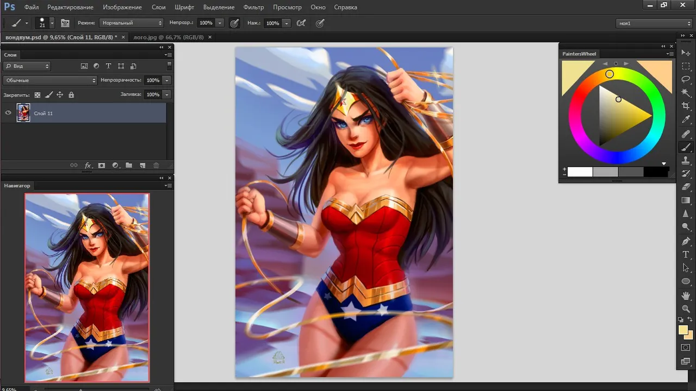Select the Pen tool
Image resolution: width=696 pixels, height=391 pixels.
coord(686,241)
